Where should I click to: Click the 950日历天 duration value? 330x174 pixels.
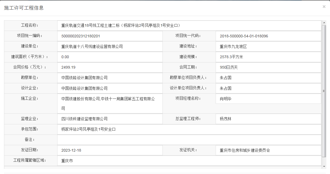pos(229,67)
